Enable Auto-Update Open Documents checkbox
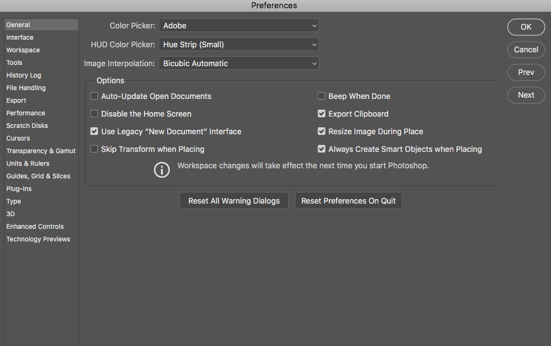 point(94,96)
